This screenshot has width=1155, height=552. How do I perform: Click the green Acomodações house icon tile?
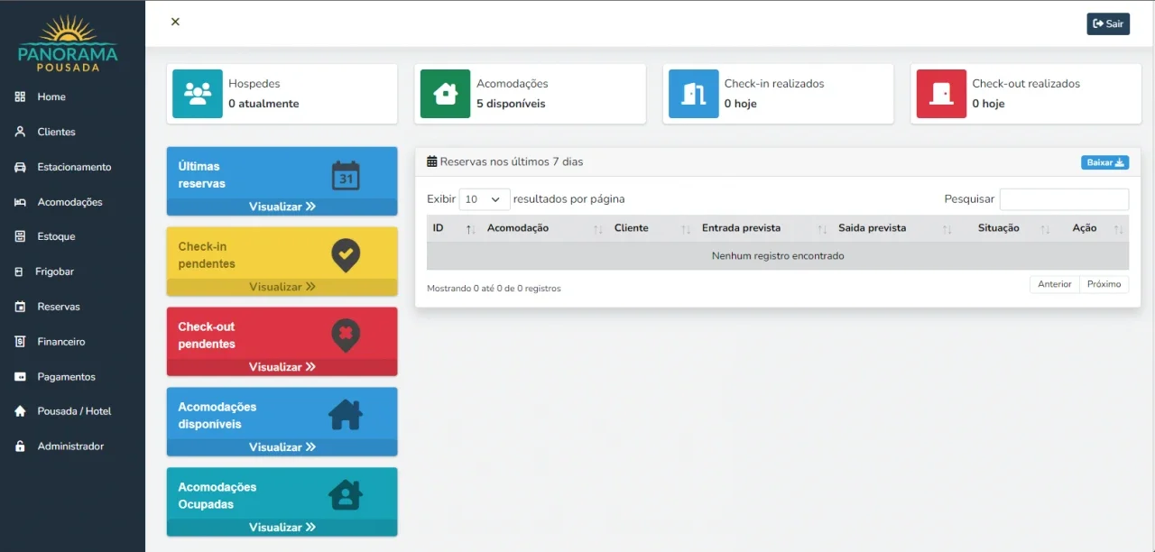click(x=446, y=94)
